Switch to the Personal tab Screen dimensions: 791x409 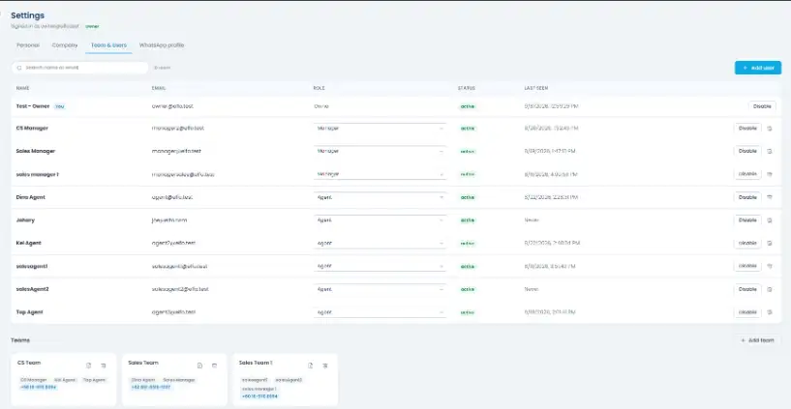[28, 45]
